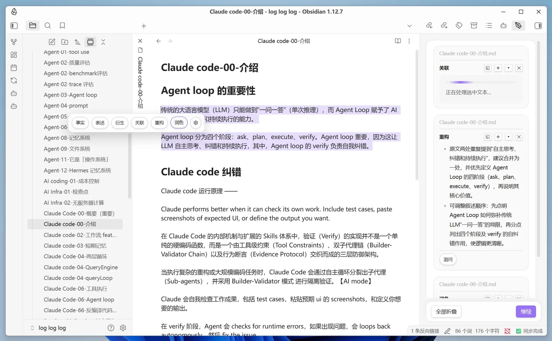Collapse all folders in the file explorer
This screenshot has width=552, height=341.
coord(103,42)
